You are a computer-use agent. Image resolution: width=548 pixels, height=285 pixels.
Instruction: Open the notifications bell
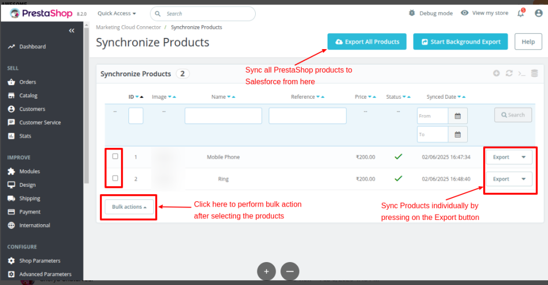tap(521, 13)
